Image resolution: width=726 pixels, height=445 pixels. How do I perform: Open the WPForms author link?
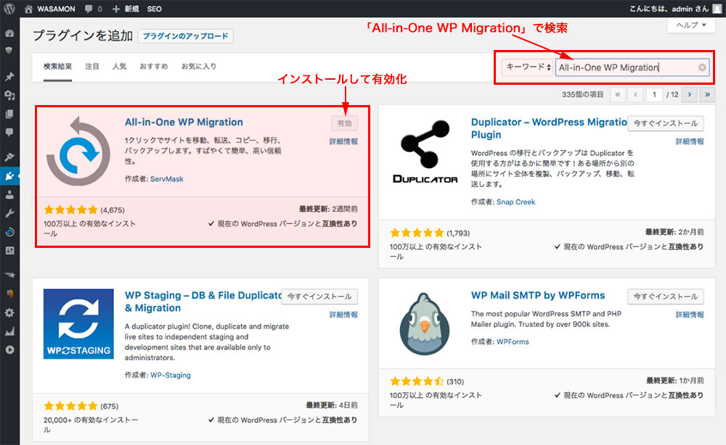pyautogui.click(x=513, y=342)
